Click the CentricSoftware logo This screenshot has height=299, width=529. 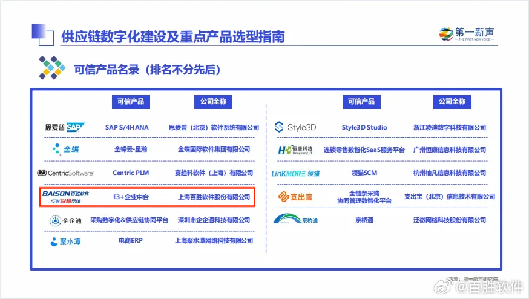coord(65,173)
